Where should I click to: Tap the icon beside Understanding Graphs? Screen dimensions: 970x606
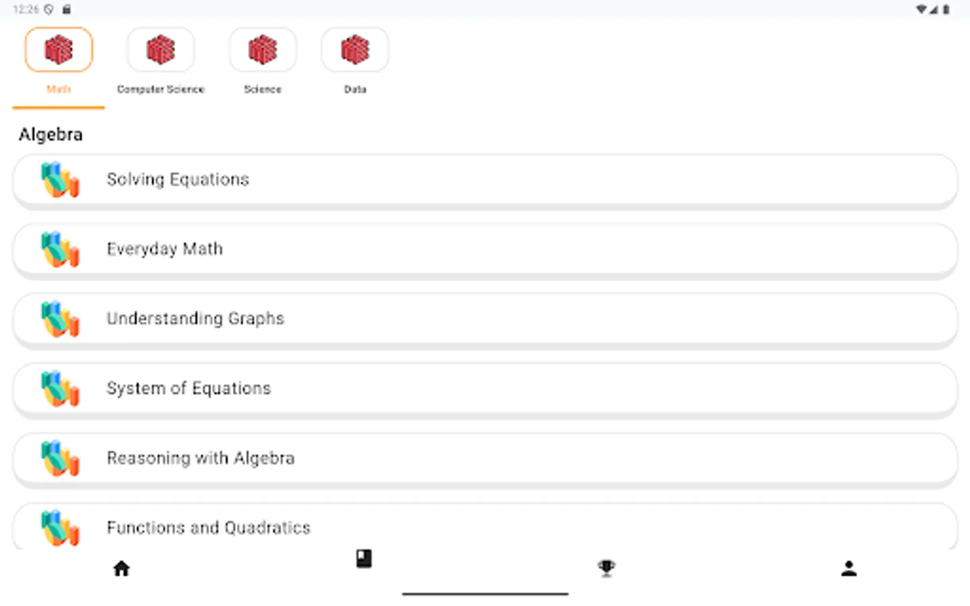click(60, 319)
